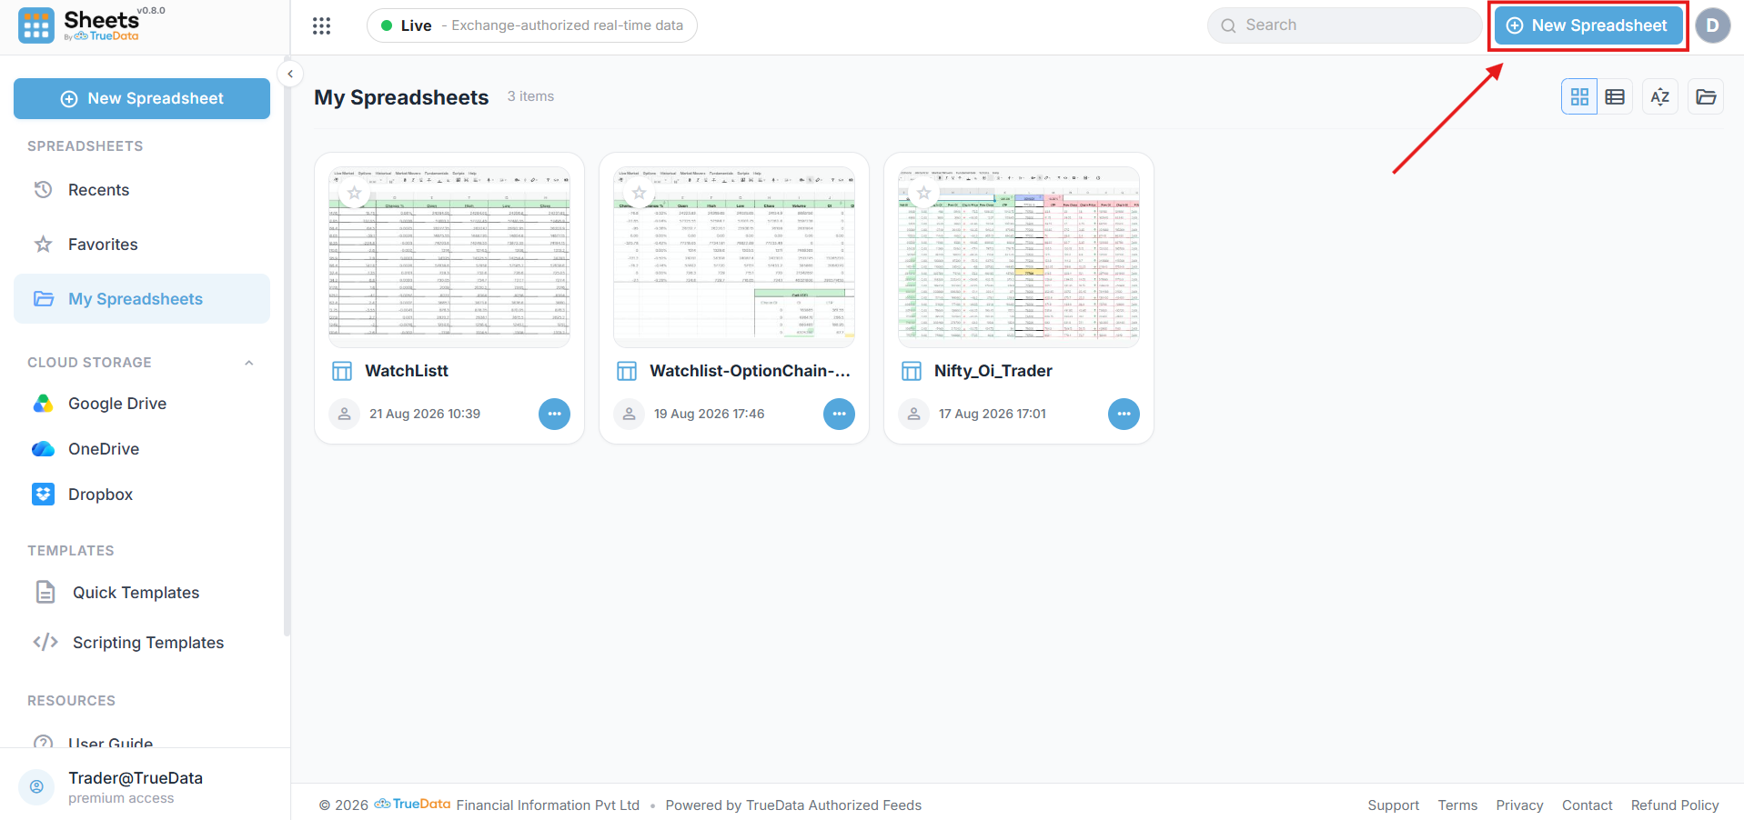Open the Nifty_Oi_Trader thumbnail preview
This screenshot has width=1744, height=820.
pos(1019,257)
